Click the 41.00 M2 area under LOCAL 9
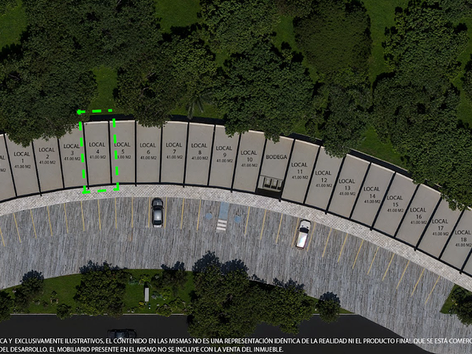The image size is (472, 354). pos(224,161)
